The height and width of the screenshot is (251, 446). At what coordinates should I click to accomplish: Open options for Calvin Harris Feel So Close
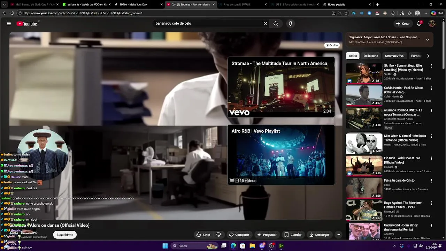(x=431, y=88)
